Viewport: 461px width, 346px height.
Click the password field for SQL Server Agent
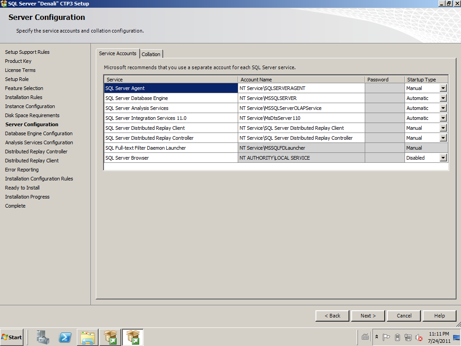pyautogui.click(x=385, y=88)
